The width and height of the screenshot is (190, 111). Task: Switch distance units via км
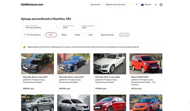pos(156,5)
